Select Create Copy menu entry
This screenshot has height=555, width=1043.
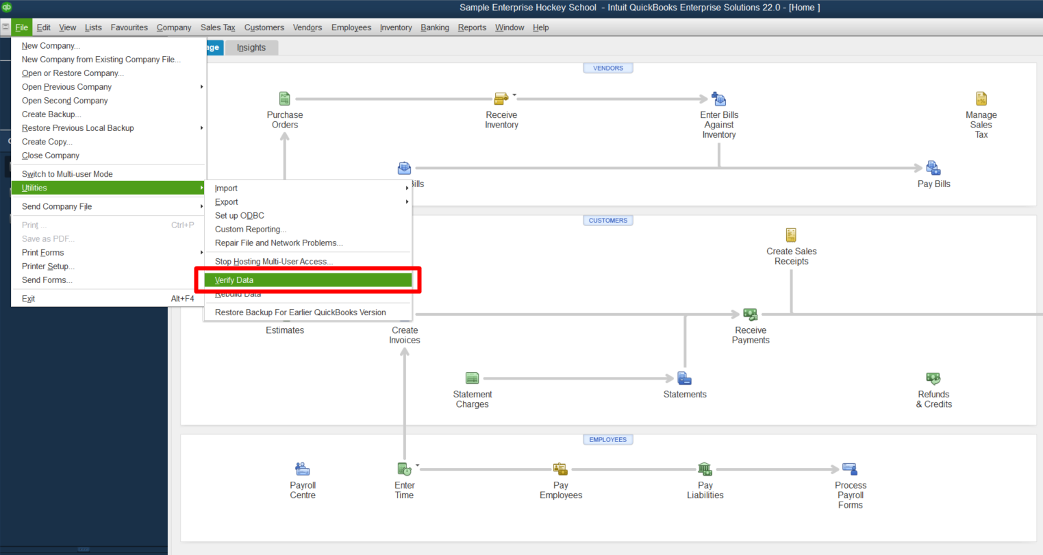[108, 142]
